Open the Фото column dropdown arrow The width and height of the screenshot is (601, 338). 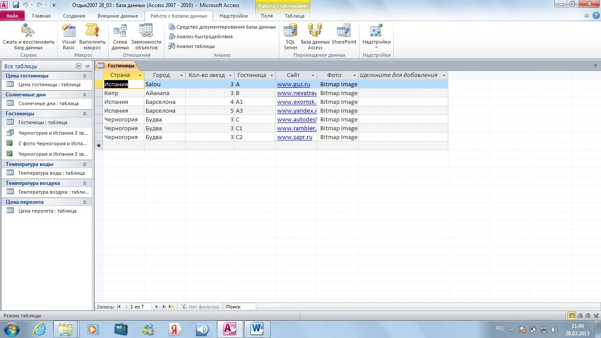pos(355,76)
